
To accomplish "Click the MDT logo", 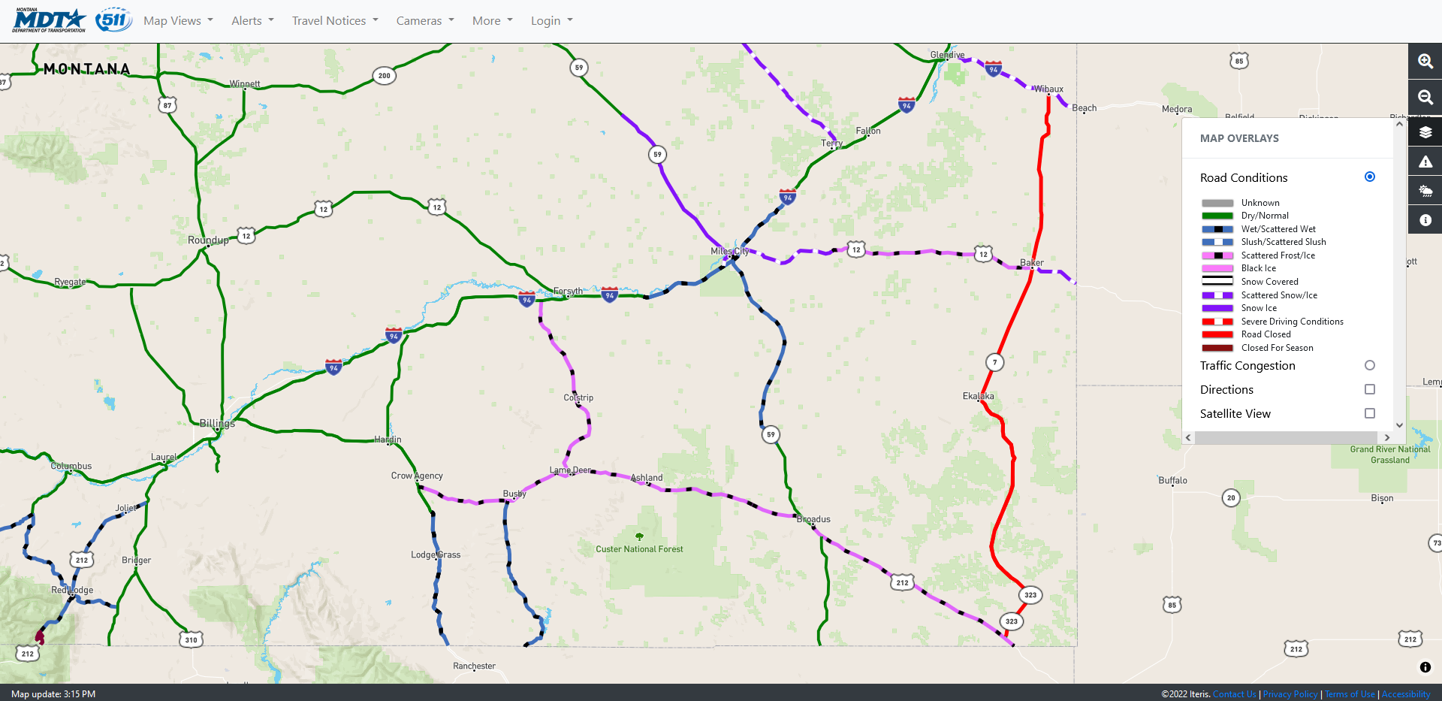I will pos(50,20).
